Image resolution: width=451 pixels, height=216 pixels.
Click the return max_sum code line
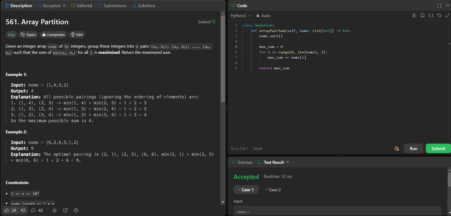(274, 68)
